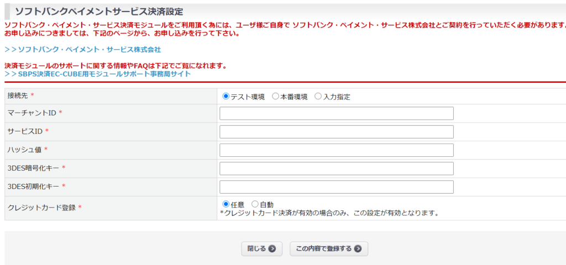Screen dimensions: 566x265
Task: Set credit card registration to 任意
Action: pyautogui.click(x=226, y=204)
